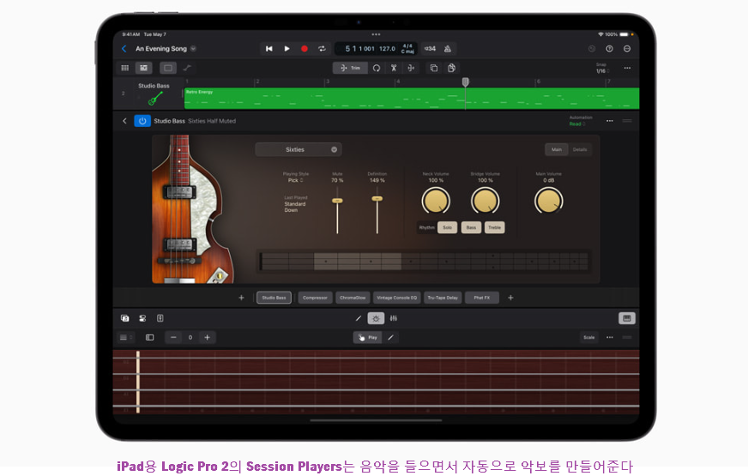Click the Bridge Volume knob
This screenshot has height=476, width=748.
click(x=486, y=201)
